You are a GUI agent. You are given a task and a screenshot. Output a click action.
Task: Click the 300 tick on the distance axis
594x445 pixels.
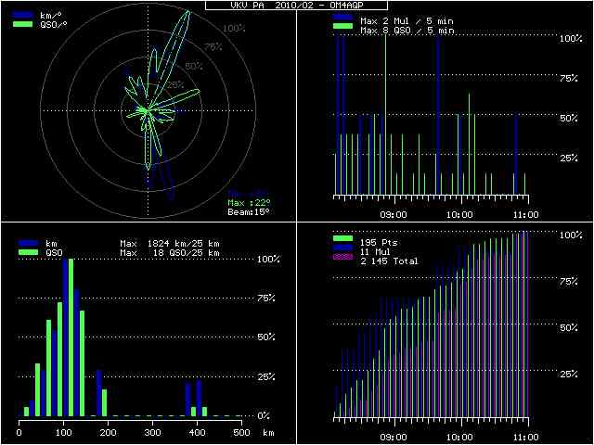coord(152,432)
